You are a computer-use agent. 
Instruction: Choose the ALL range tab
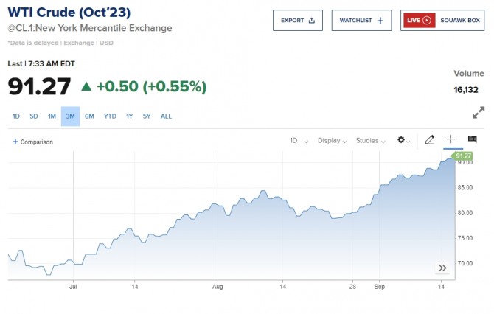coord(167,116)
